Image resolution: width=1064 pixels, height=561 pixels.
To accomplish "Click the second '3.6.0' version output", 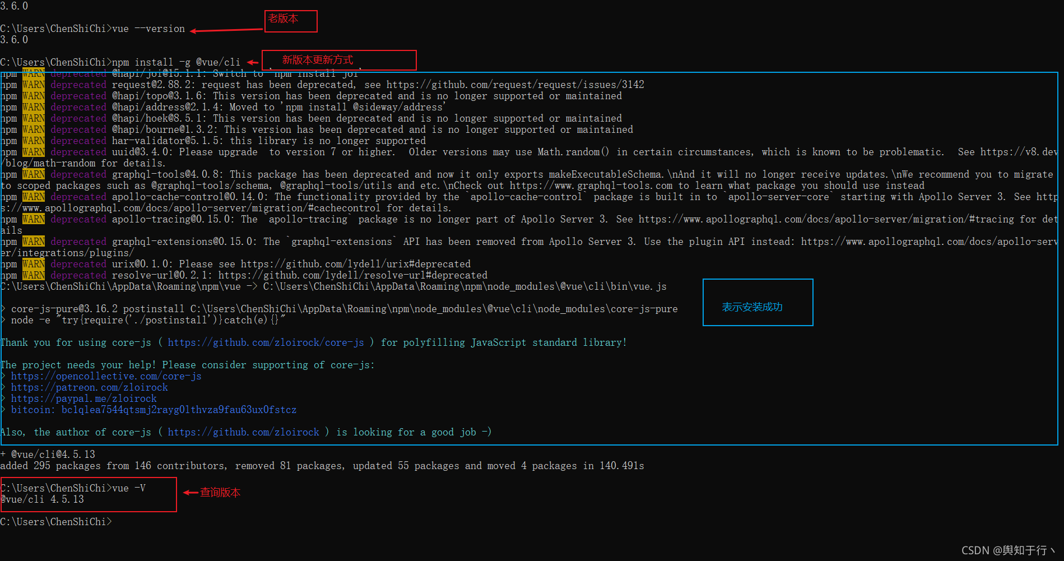I will tap(14, 40).
